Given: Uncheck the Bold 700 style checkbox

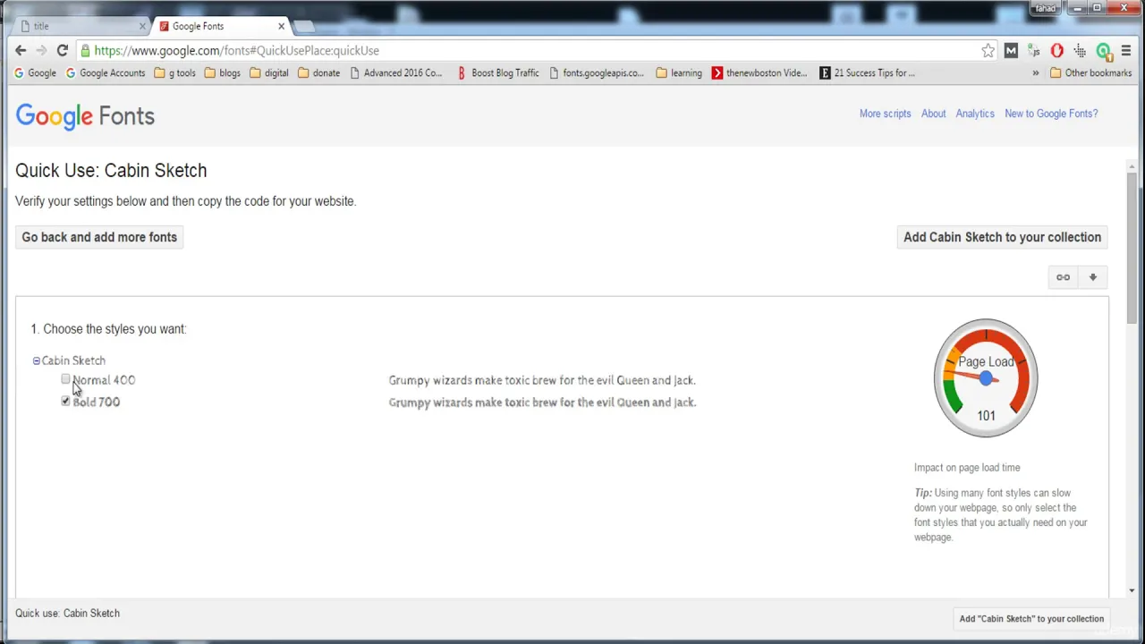Looking at the screenshot, I should [65, 402].
